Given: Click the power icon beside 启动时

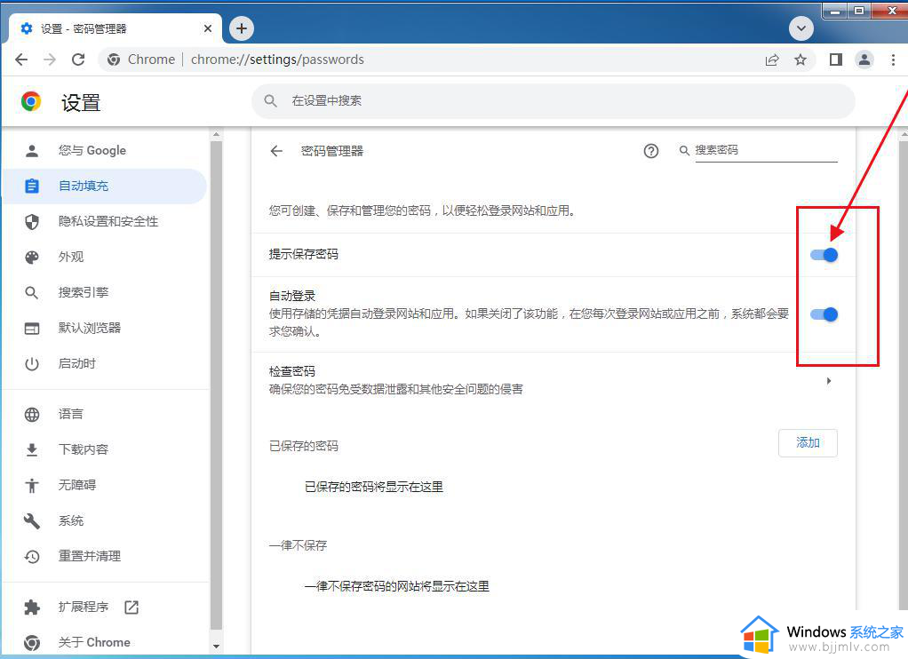Looking at the screenshot, I should [32, 363].
